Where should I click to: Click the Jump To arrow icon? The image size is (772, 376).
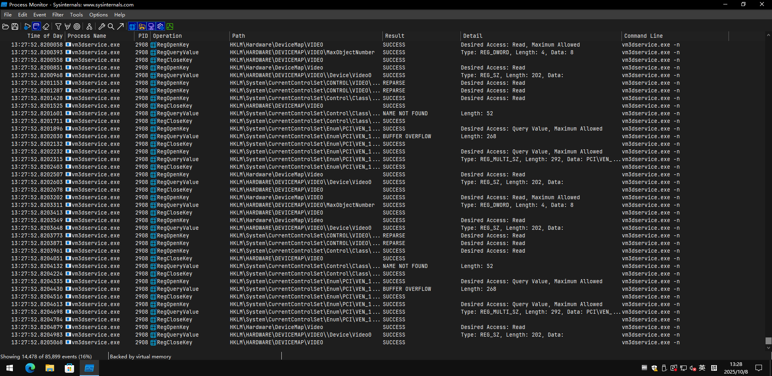(x=120, y=27)
